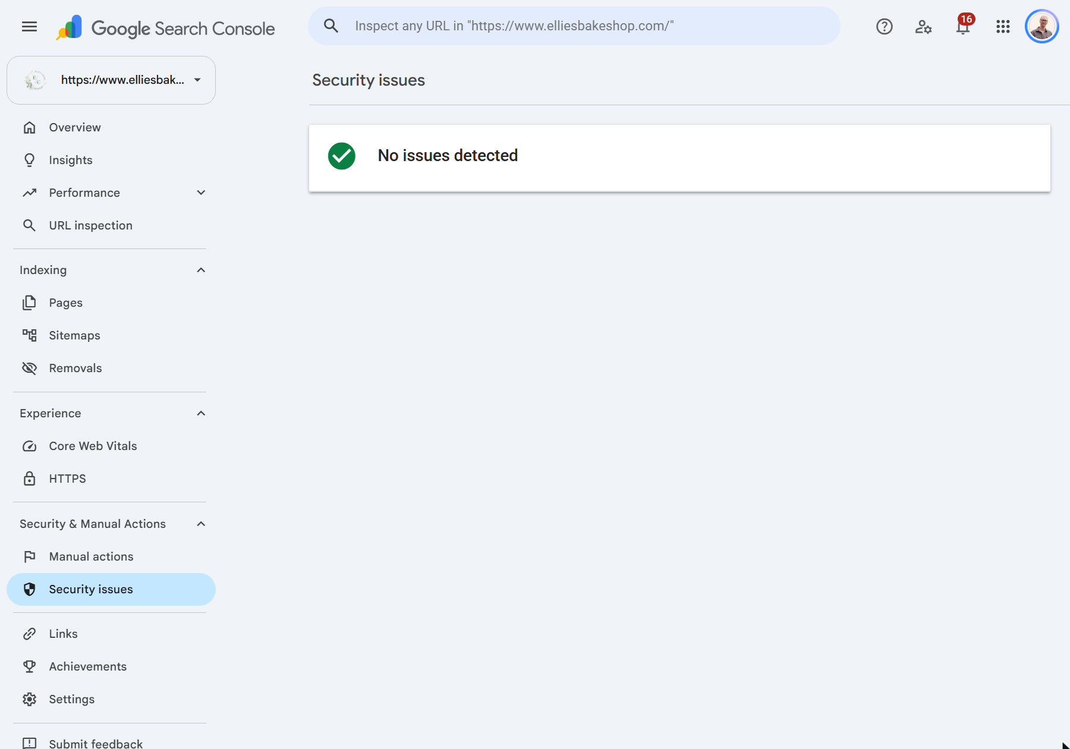
Task: Click the Security issues shield icon
Action: (x=29, y=590)
